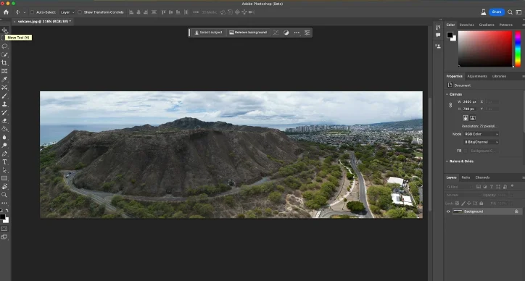Toggle Quick Mask mode button

(x=4, y=229)
